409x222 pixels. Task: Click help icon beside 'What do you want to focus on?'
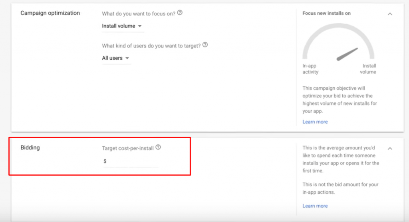[x=180, y=13]
